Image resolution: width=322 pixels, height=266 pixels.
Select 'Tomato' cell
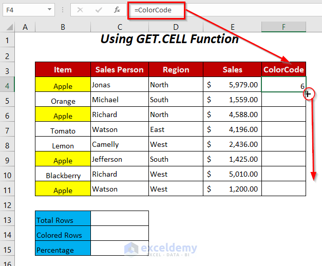tap(63, 129)
